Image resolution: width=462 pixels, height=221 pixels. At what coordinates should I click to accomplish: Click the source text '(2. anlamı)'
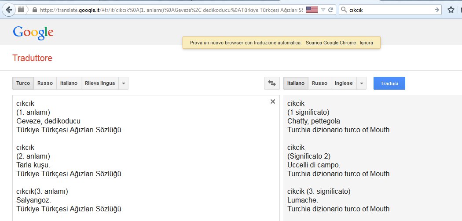(x=33, y=156)
